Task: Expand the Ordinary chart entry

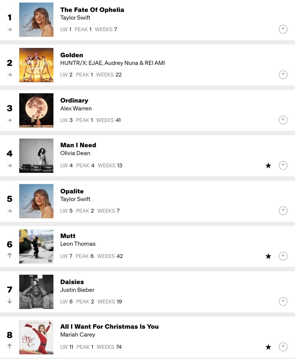Action: tap(283, 120)
